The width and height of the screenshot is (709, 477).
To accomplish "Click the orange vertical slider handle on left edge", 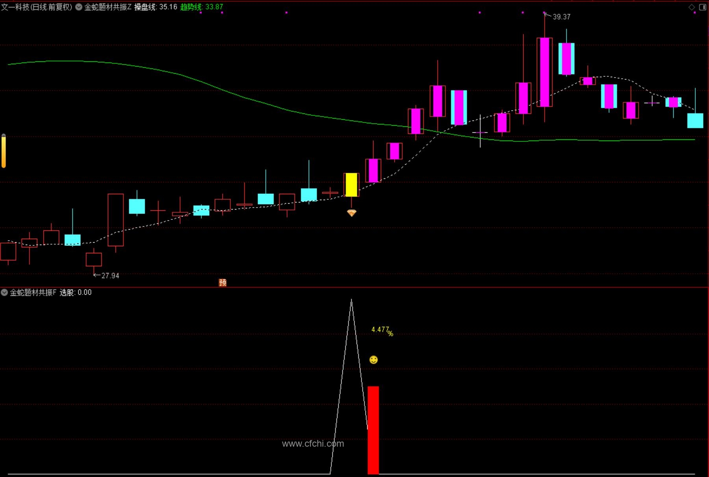I will click(4, 151).
